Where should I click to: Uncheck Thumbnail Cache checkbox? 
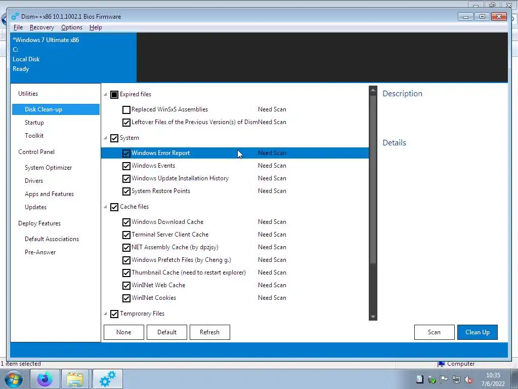[126, 273]
